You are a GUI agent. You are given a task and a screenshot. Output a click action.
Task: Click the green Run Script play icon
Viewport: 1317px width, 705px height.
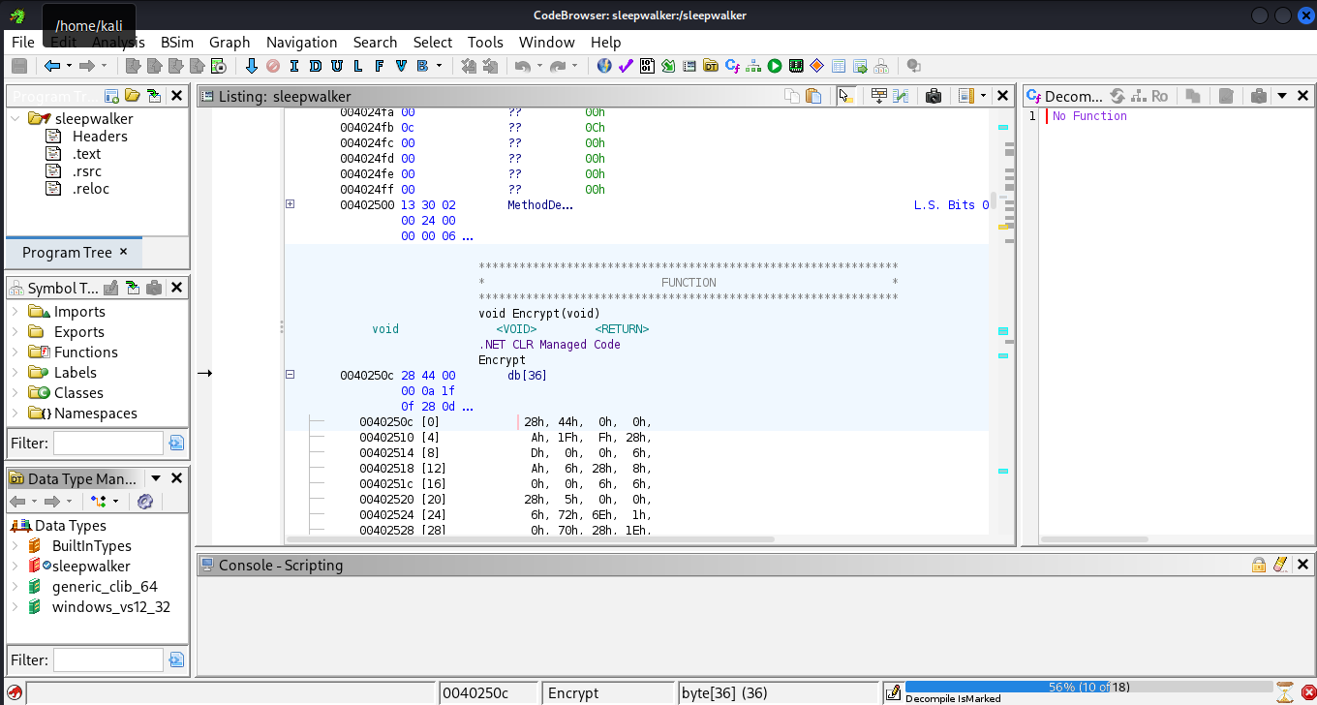point(775,66)
